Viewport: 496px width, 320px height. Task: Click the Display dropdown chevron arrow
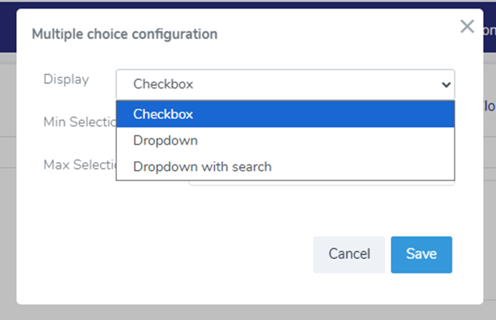click(446, 85)
